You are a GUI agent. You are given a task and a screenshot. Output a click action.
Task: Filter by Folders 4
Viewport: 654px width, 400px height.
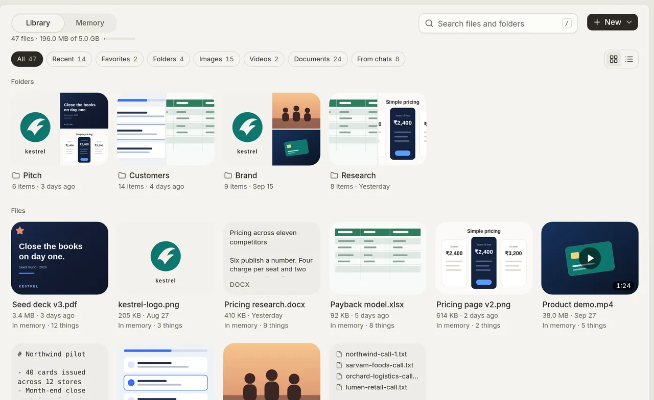coord(168,59)
